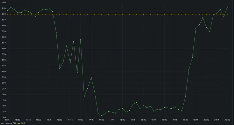Screen dimensions: 234x125
Task: Toggle the SLO series in the legend
Action: coord(23,123)
